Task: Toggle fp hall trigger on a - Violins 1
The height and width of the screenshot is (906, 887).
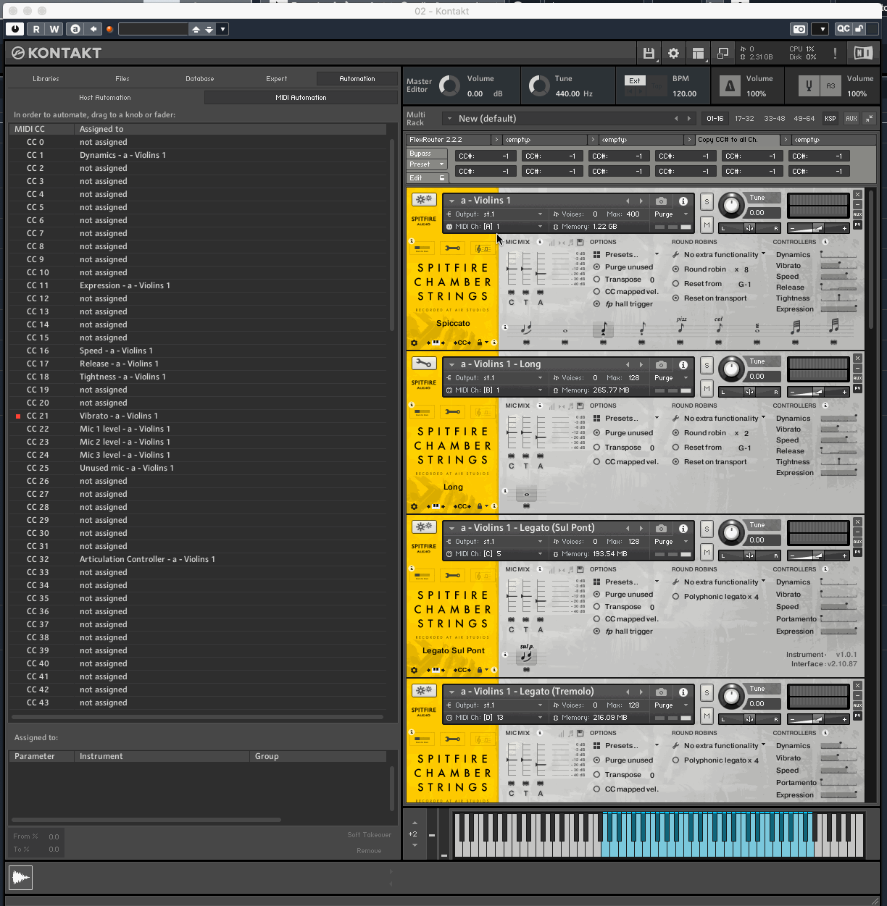Action: click(596, 304)
